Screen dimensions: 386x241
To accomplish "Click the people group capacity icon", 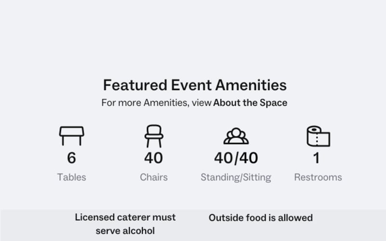I will pyautogui.click(x=236, y=136).
